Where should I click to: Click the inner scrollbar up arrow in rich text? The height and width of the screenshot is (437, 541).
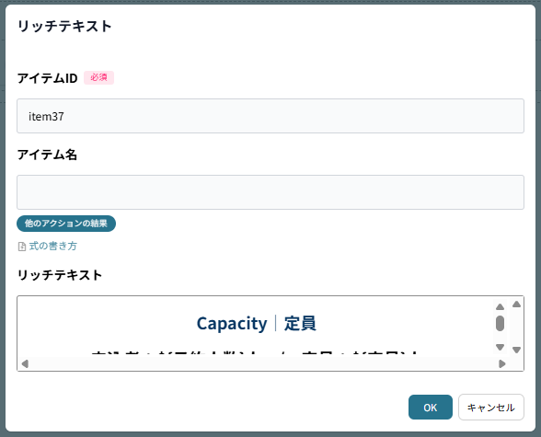point(500,306)
